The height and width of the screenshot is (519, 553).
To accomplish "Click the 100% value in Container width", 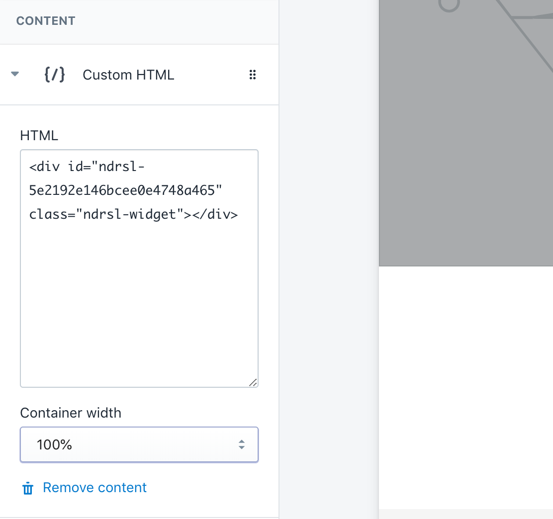I will [54, 444].
